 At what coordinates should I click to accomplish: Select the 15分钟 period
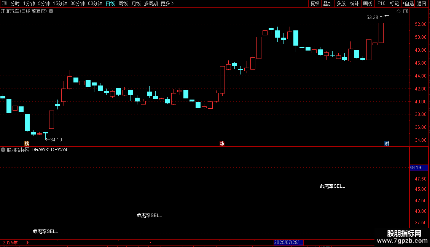[60, 3]
